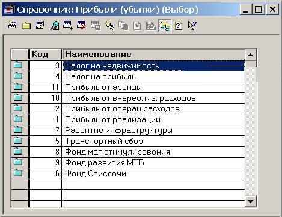Select the Налог на недвижимость entry
This screenshot has width=282, height=217.
[x=154, y=65]
